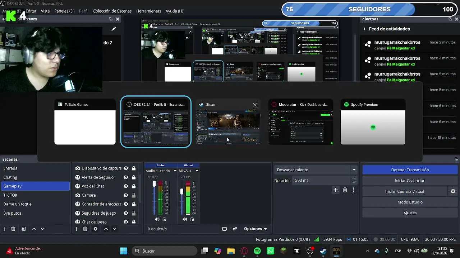Decrease transition duration with down arrow
This screenshot has width=460, height=258.
pos(354,183)
